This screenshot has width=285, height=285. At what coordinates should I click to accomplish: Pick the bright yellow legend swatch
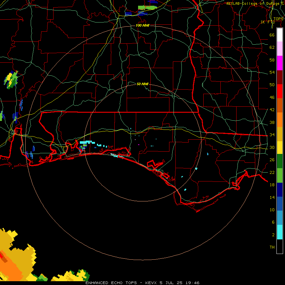pyautogui.click(x=280, y=148)
